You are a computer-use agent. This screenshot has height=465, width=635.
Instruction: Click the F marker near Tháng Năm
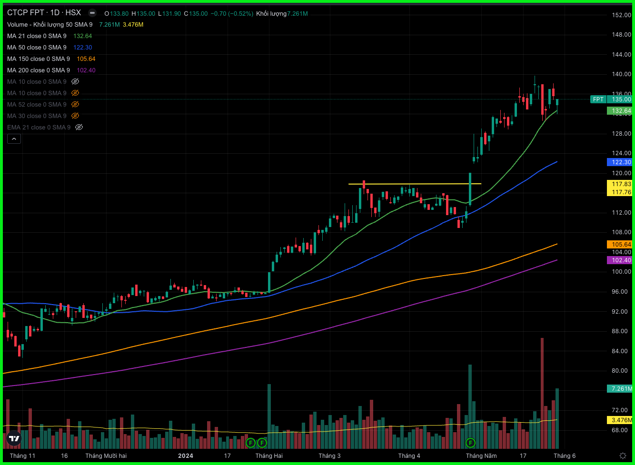coord(470,443)
